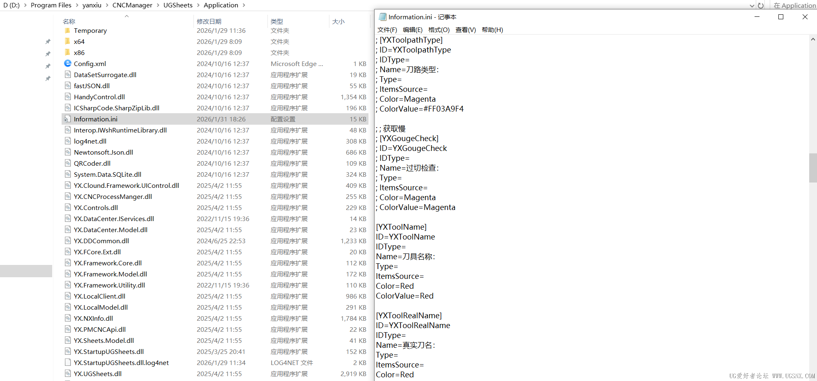This screenshot has width=817, height=381.
Task: Click the file icon of QRCoder.dll
Action: click(68, 163)
